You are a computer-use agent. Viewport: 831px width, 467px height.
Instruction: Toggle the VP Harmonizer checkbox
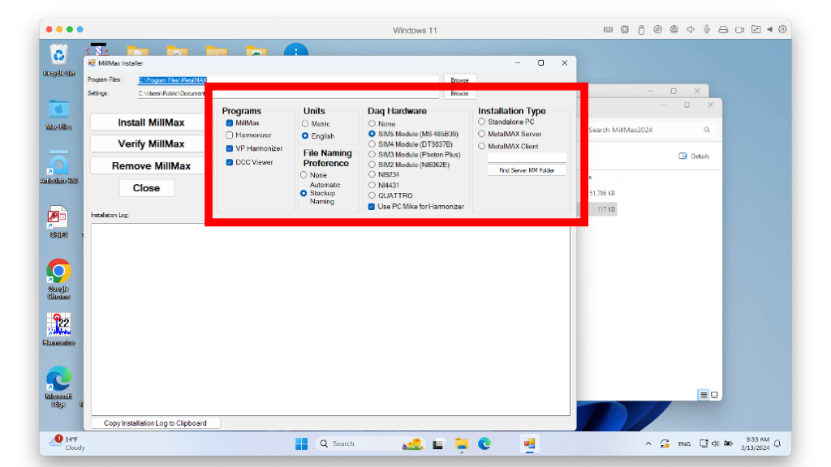click(x=230, y=148)
